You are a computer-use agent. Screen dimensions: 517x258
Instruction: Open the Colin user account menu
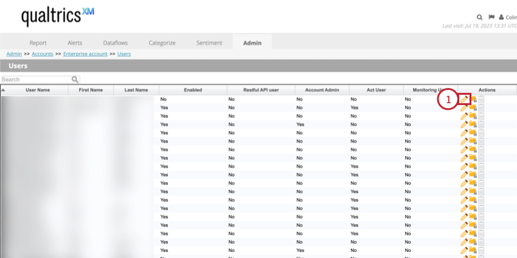507,18
